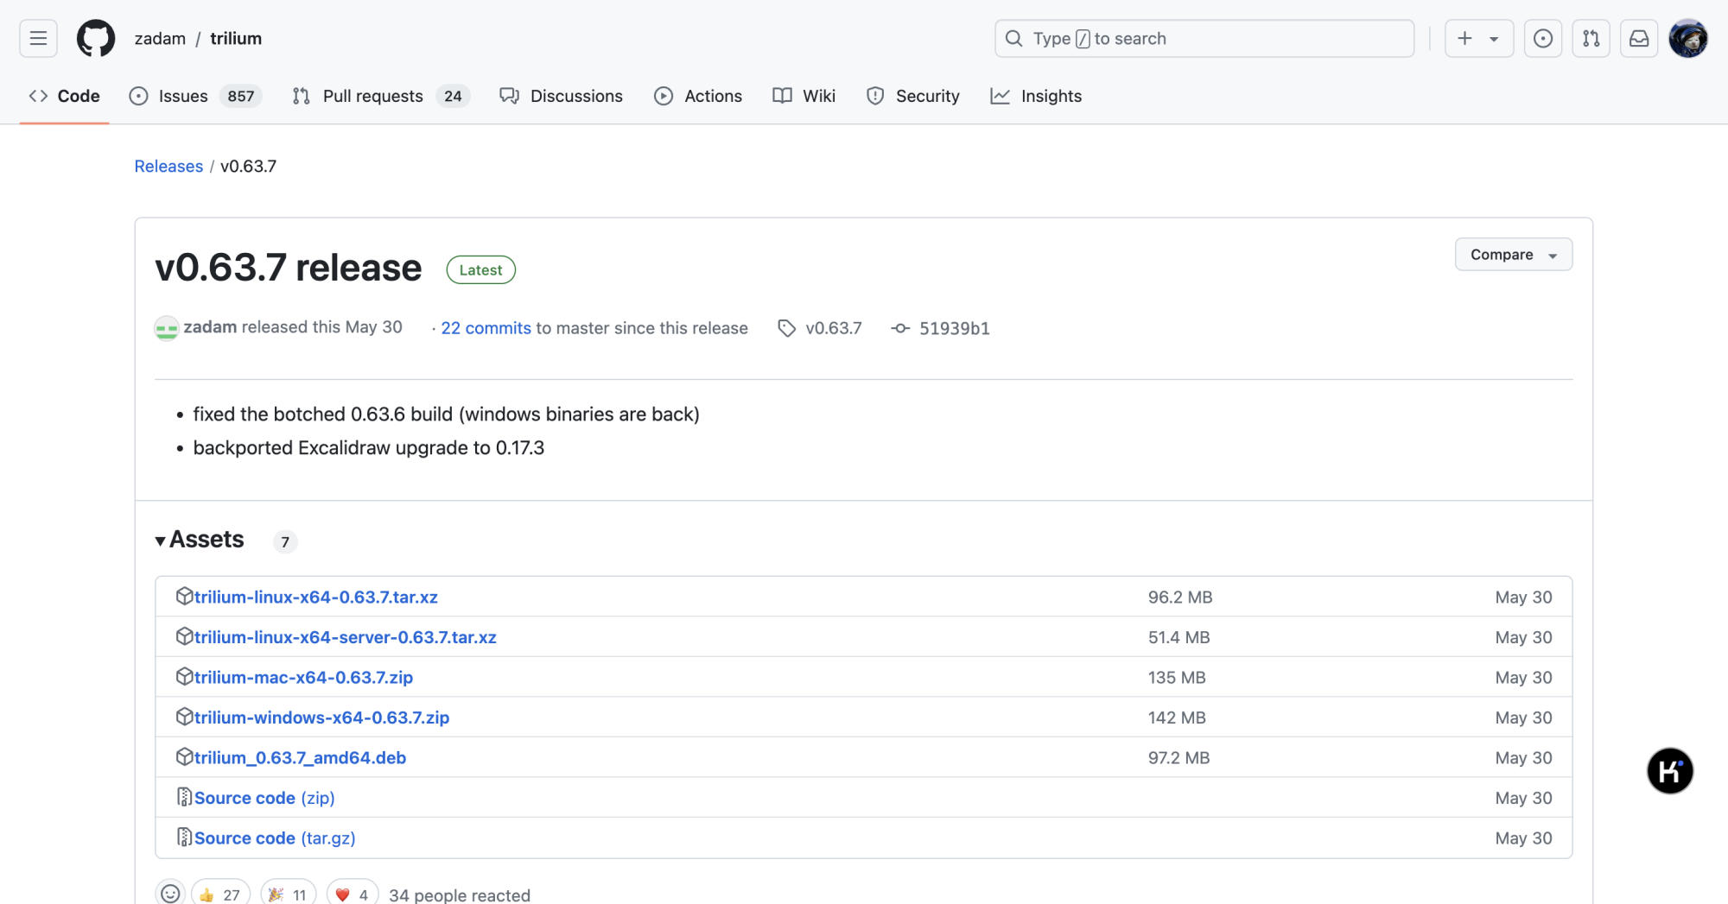Click the 34 people reacted text
The height and width of the screenshot is (904, 1728).
click(460, 895)
